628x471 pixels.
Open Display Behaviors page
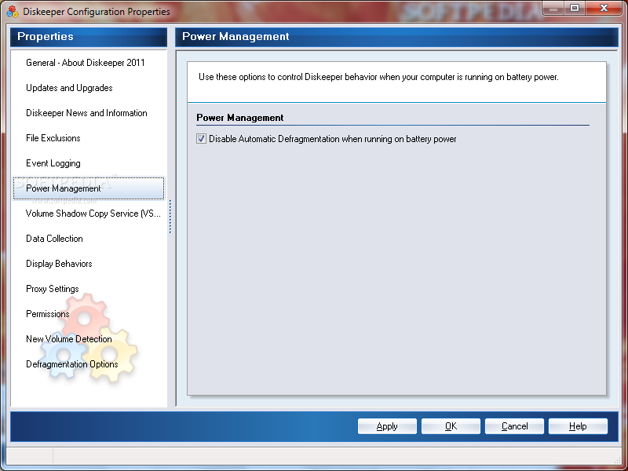(x=60, y=264)
